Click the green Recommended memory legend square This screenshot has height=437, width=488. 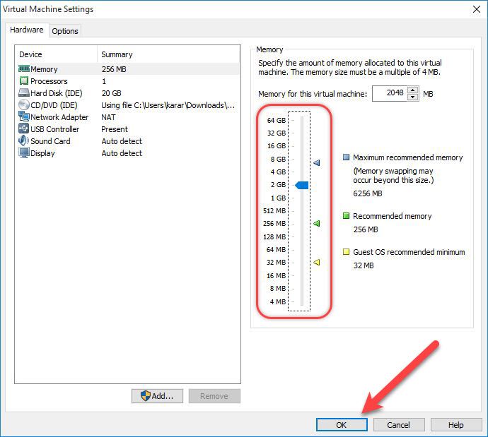tap(346, 215)
